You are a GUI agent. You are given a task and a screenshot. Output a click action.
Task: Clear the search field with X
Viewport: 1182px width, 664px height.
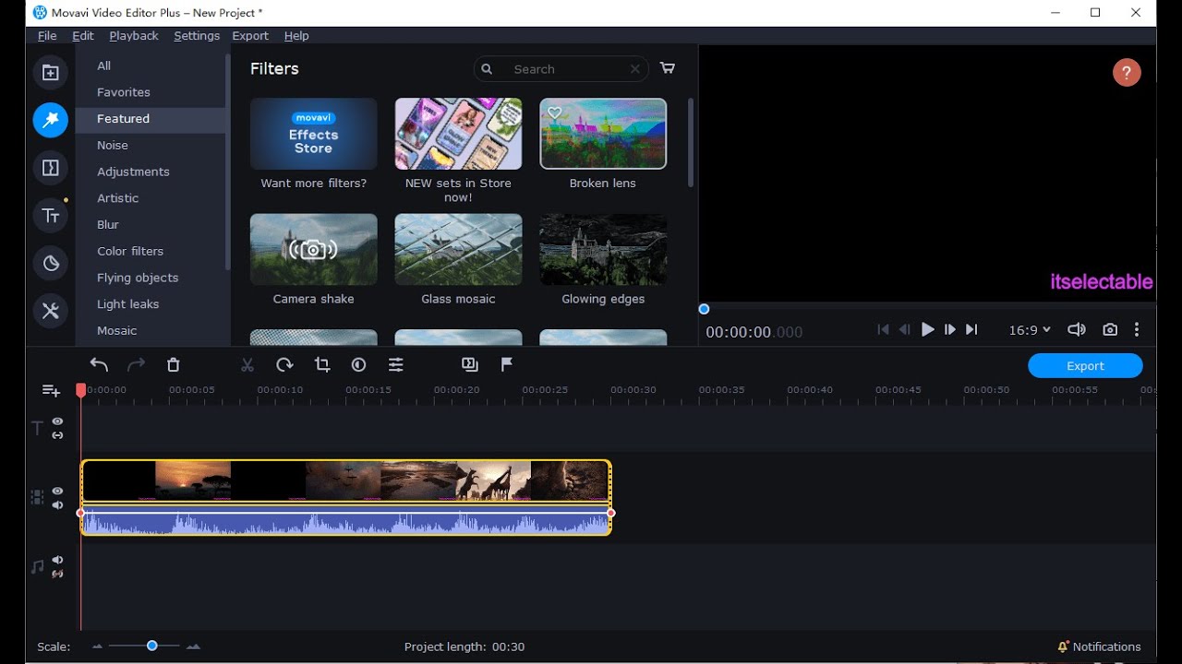(x=635, y=69)
